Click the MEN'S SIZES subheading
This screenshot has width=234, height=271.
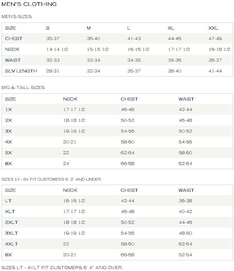tap(17, 17)
